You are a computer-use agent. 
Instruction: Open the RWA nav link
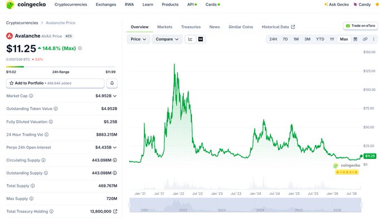129,4
